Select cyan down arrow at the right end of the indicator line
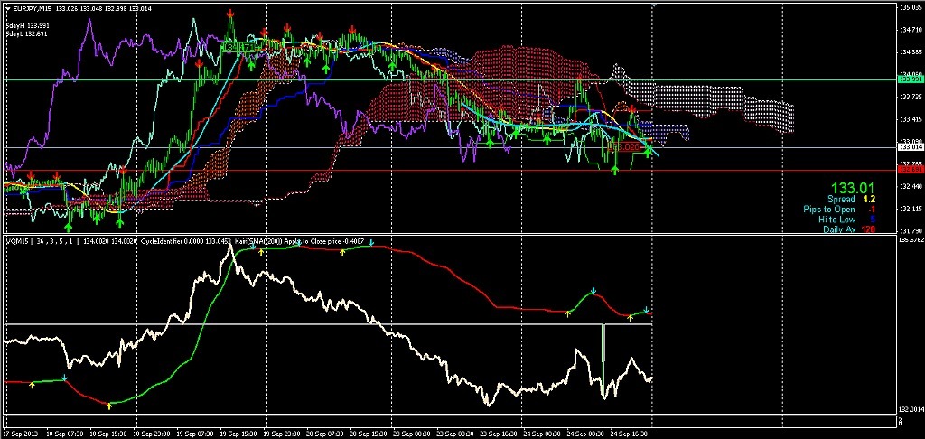Image resolution: width=925 pixels, height=439 pixels. [x=647, y=310]
